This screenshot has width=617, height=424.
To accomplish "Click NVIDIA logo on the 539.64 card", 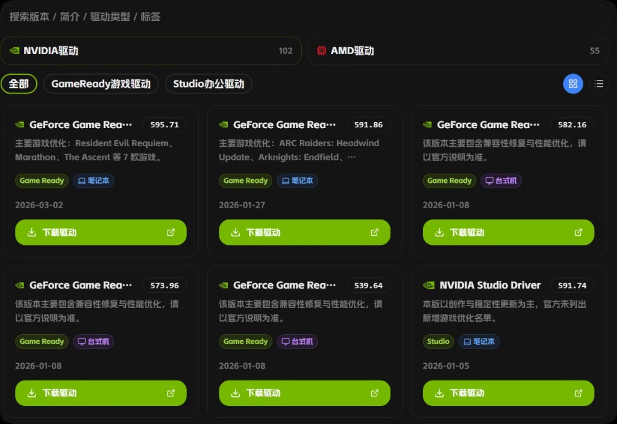I will click(x=224, y=286).
